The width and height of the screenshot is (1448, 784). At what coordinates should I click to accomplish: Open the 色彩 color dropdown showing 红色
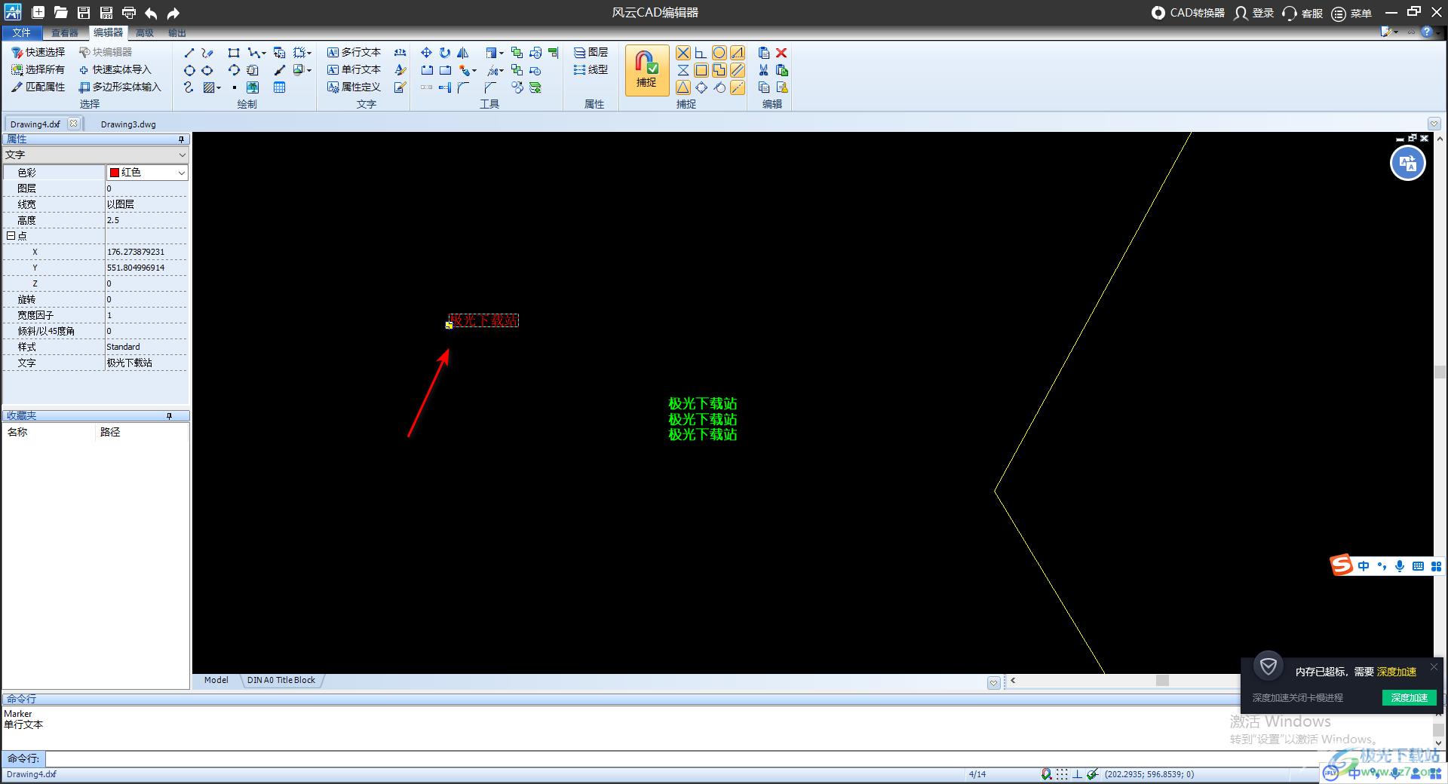click(147, 173)
